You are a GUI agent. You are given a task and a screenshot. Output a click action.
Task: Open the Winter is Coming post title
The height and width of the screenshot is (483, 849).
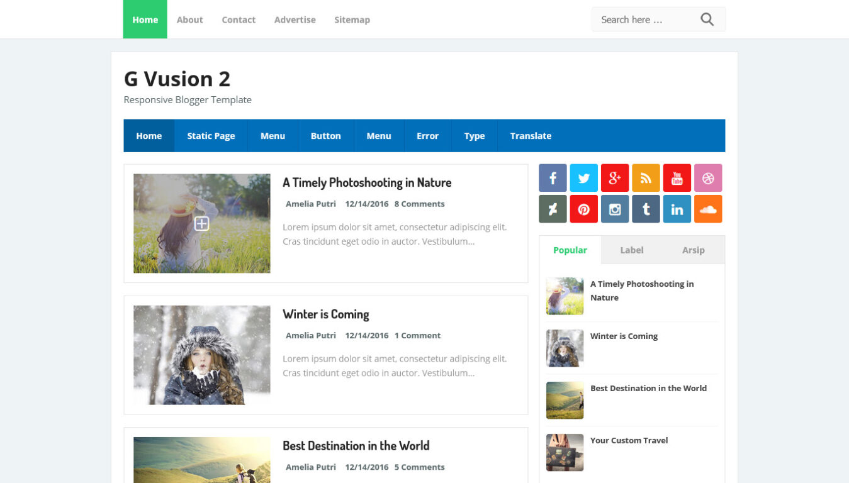click(326, 314)
